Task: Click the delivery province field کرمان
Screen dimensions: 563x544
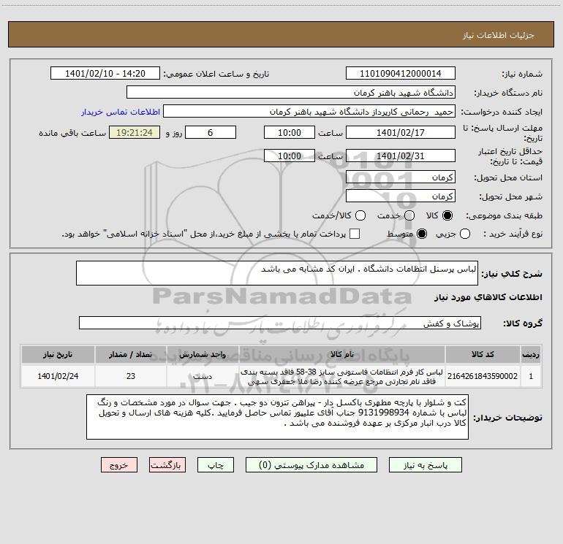Action: pyautogui.click(x=401, y=177)
